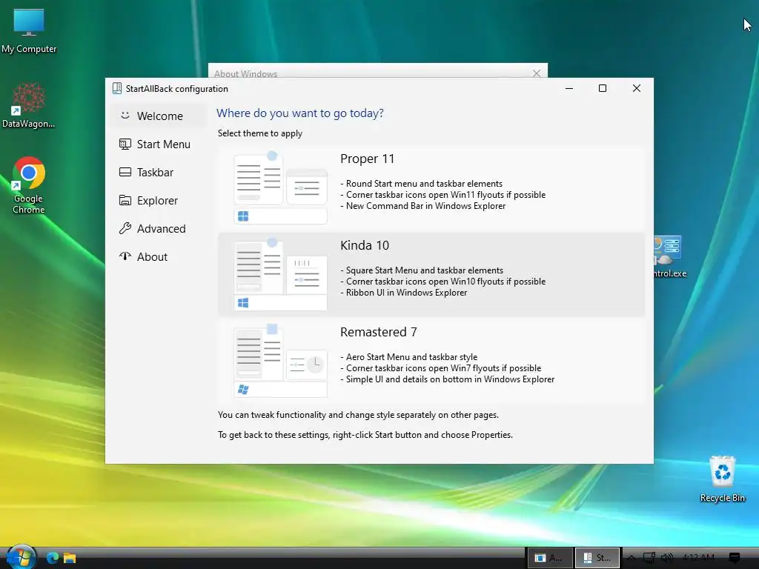This screenshot has height=569, width=759.
Task: Apply the Kinda 10 theme
Action: tap(431, 274)
